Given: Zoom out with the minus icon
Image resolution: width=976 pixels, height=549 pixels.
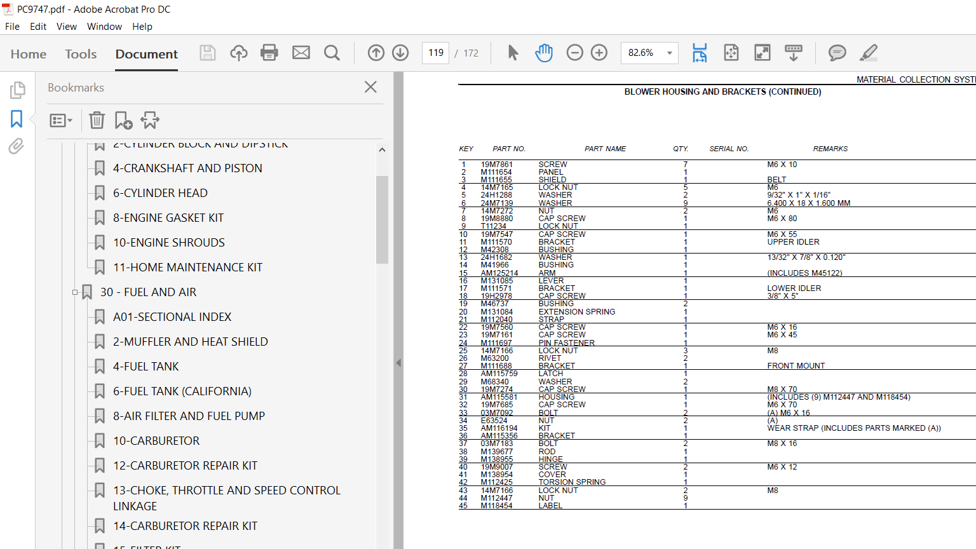Looking at the screenshot, I should [x=574, y=53].
